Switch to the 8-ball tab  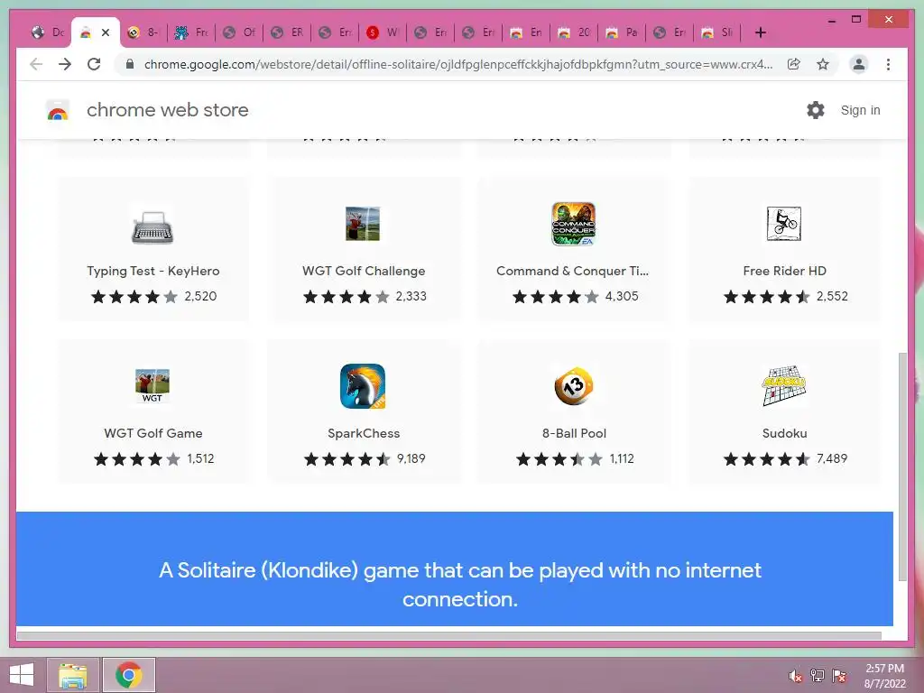coord(143,32)
